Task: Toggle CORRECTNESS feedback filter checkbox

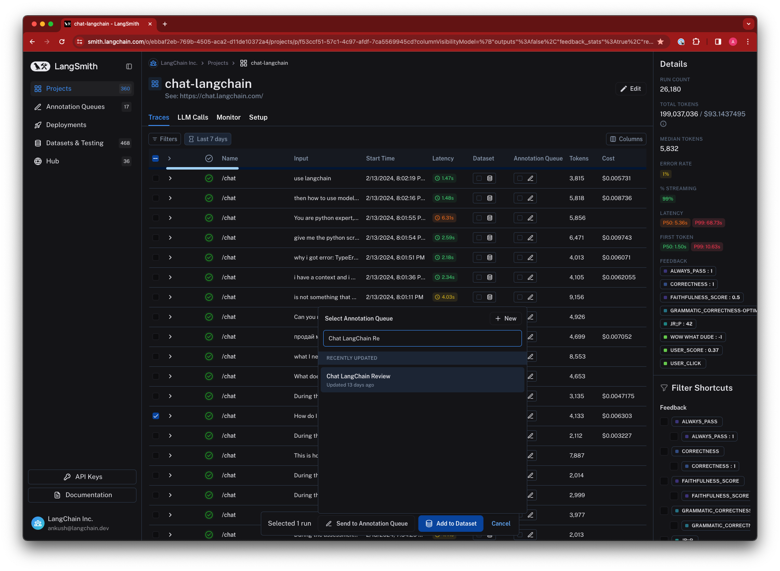Action: tap(664, 451)
